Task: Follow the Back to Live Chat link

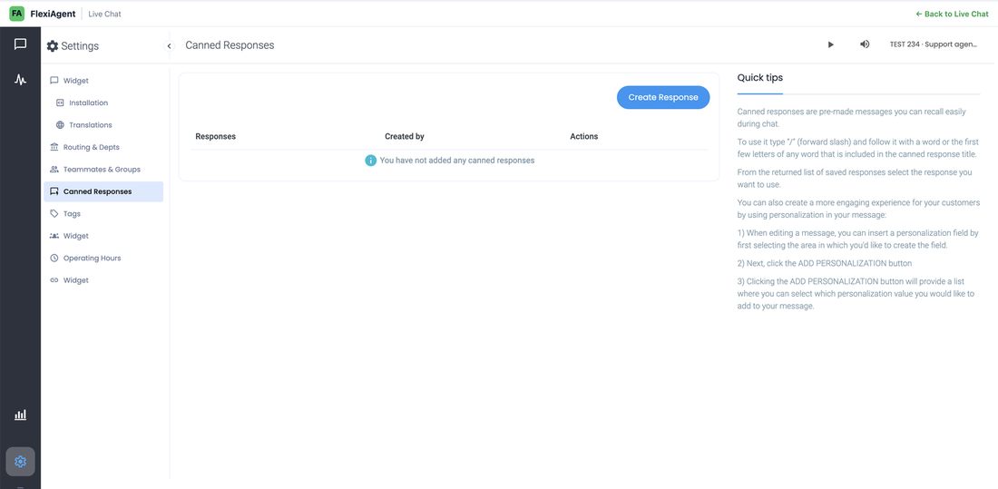Action: [952, 14]
